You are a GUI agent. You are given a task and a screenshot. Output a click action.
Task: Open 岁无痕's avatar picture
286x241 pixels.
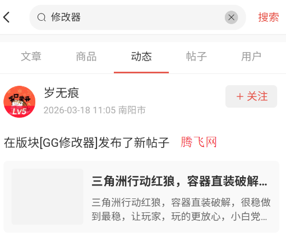click(x=20, y=101)
